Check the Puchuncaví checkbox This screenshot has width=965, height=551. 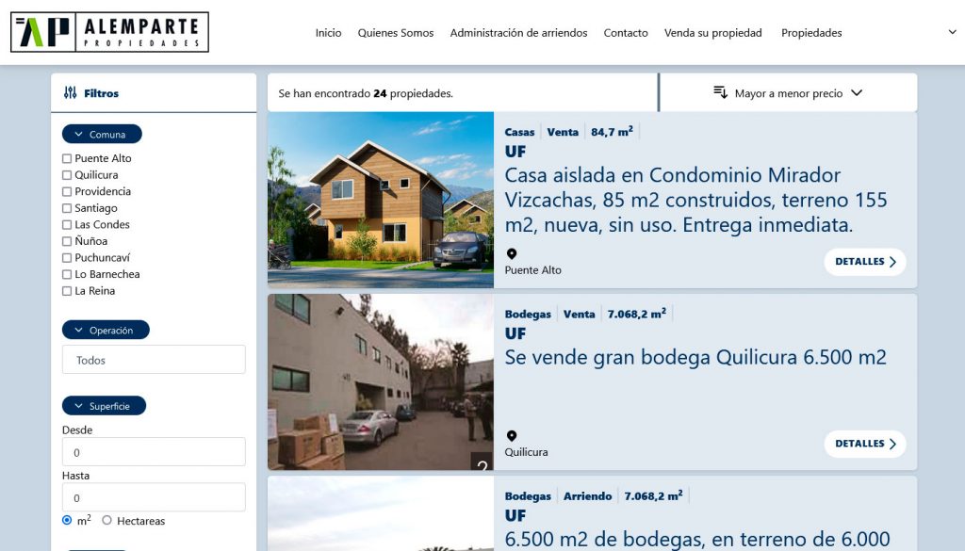67,258
